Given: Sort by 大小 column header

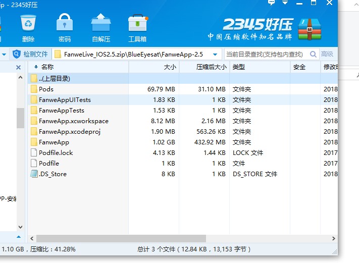Looking at the screenshot, I should [154, 67].
